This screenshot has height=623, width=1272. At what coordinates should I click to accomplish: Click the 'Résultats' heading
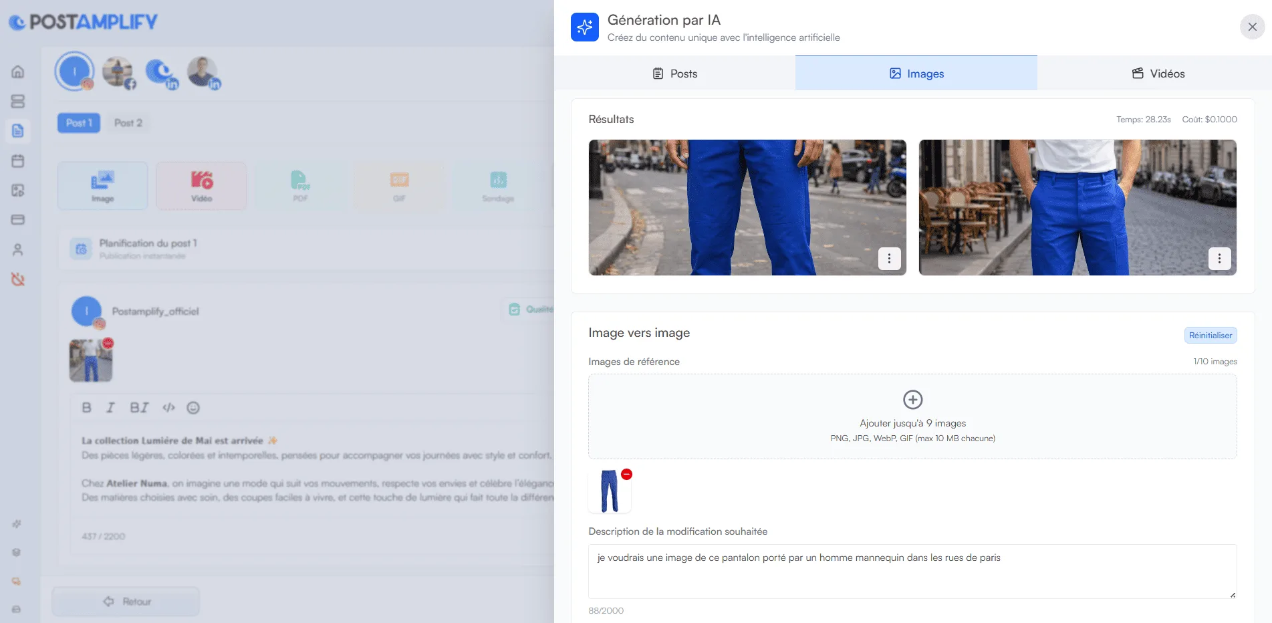(611, 119)
